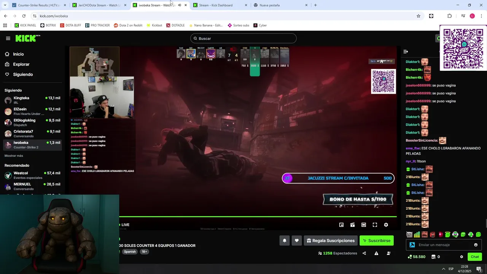Reload the kick.com page

(x=24, y=16)
